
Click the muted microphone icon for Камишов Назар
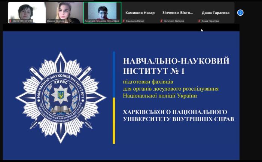[x=124, y=21]
